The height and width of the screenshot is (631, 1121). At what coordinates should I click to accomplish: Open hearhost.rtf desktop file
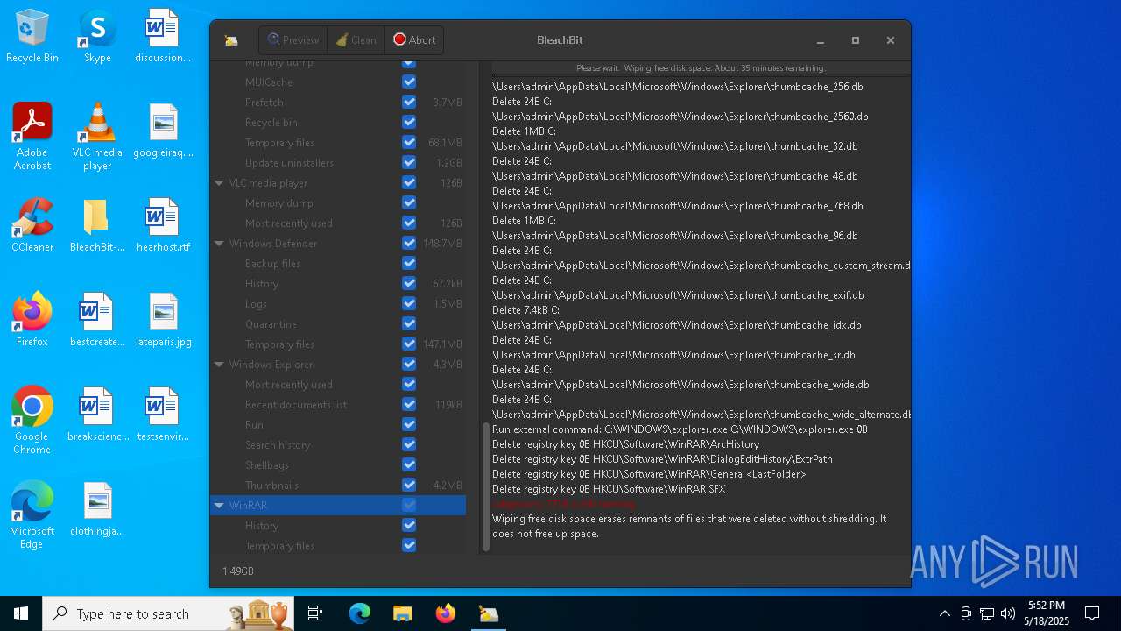[x=163, y=225]
